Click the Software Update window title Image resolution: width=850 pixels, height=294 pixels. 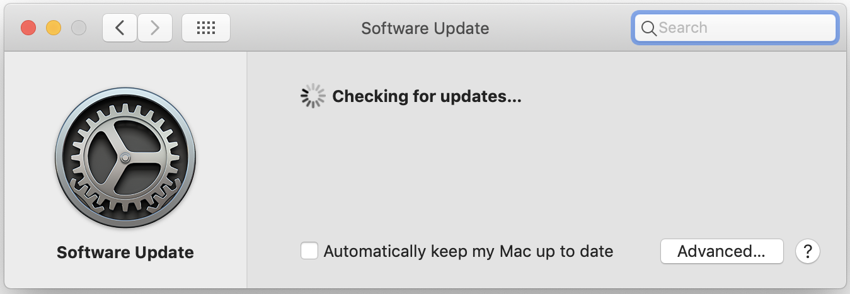point(425,28)
